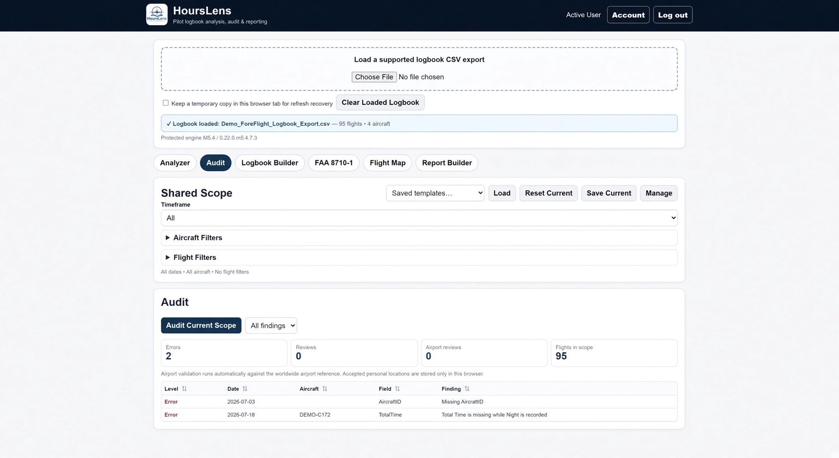This screenshot has width=839, height=458.
Task: Click the Logbook loaded status message
Action: coord(419,123)
